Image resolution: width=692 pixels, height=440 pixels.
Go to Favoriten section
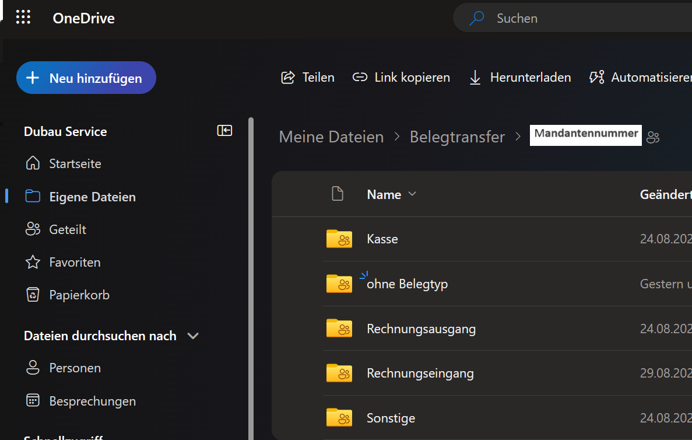75,262
